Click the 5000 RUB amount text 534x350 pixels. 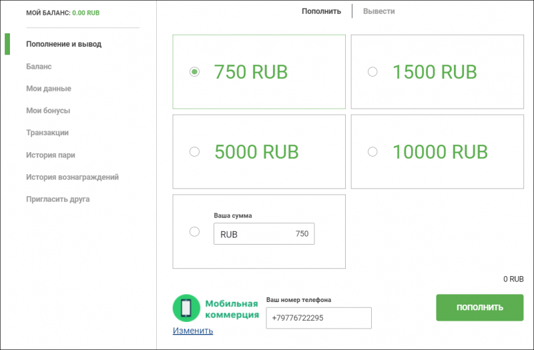coord(256,152)
